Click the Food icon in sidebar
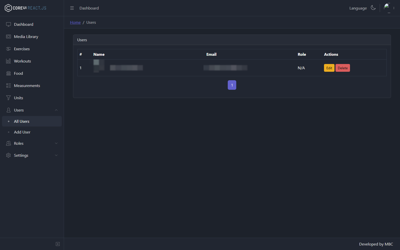Screen dimensions: 400x250 (x=8, y=73)
